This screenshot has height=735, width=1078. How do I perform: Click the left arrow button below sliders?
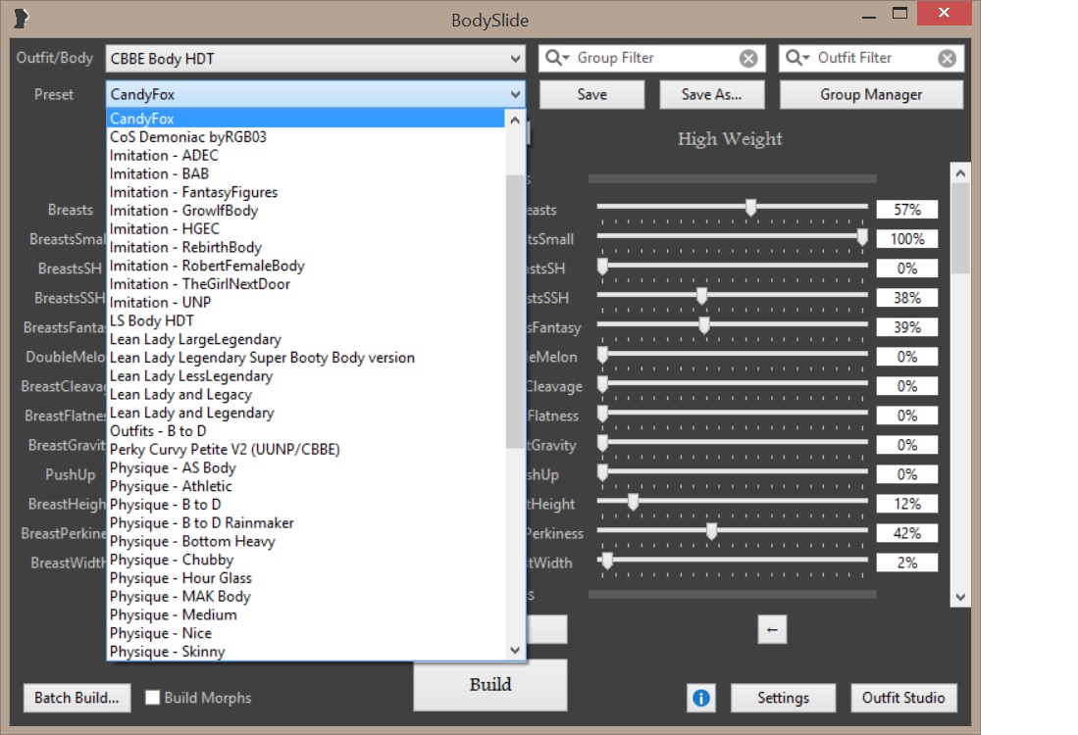coord(772,629)
